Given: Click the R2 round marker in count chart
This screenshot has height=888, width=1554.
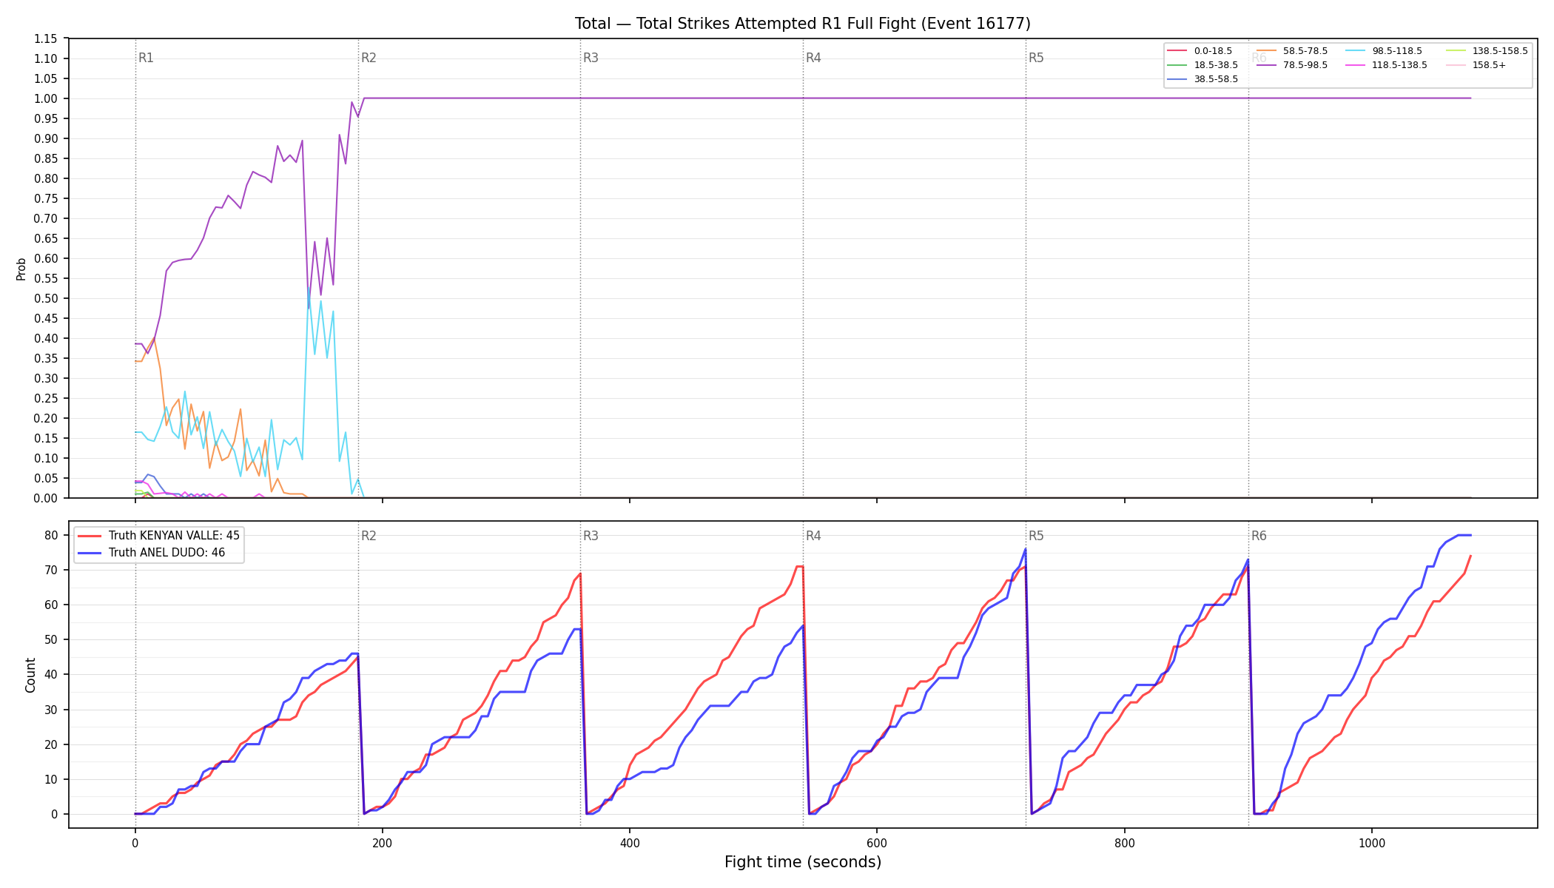Looking at the screenshot, I should click(369, 536).
